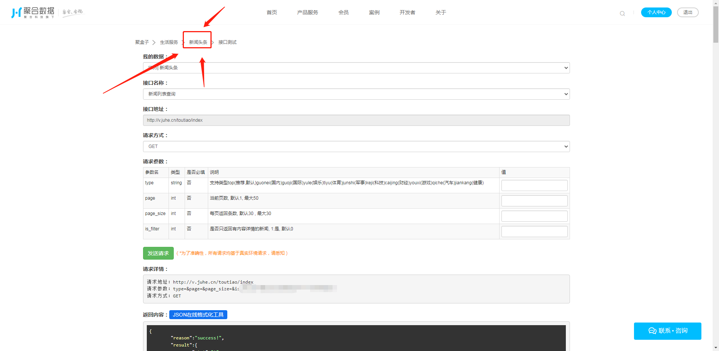Click the is_filter description text
The height and width of the screenshot is (351, 719).
[251, 229]
